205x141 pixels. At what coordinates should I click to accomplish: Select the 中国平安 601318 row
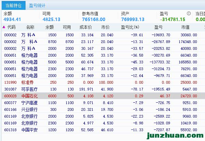point(103,130)
